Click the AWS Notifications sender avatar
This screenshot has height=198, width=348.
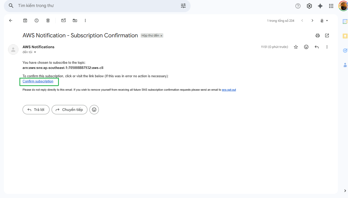[x=13, y=50]
